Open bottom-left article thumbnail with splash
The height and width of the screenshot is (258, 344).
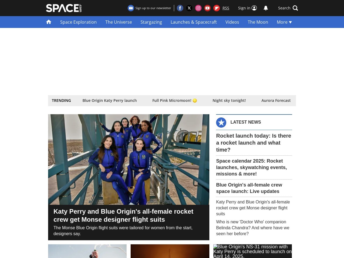[87, 251]
